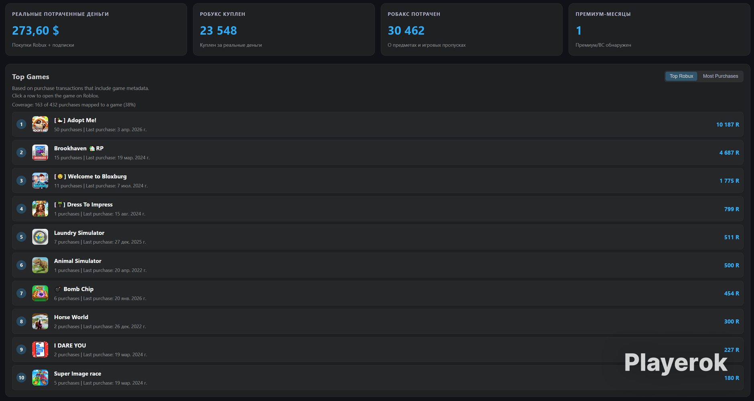Click the Dress To Impress game icon

pos(40,209)
